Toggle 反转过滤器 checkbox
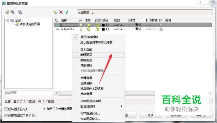The image size is (217, 123). point(6,109)
